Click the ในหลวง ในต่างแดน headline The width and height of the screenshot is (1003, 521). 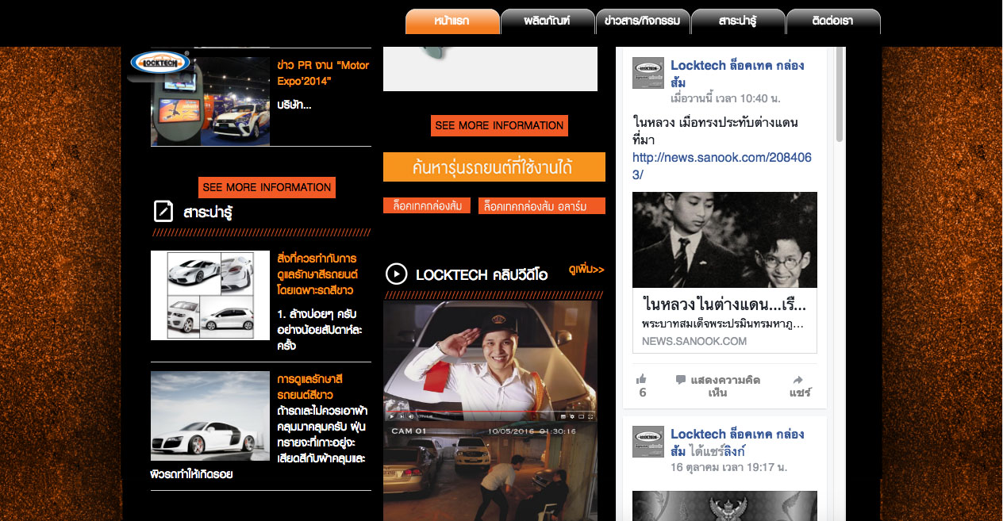tap(724, 305)
